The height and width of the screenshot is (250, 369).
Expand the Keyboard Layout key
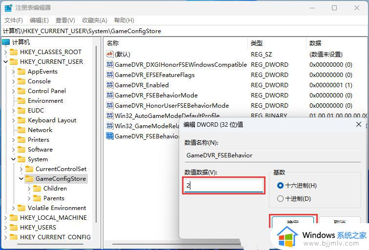click(x=13, y=120)
